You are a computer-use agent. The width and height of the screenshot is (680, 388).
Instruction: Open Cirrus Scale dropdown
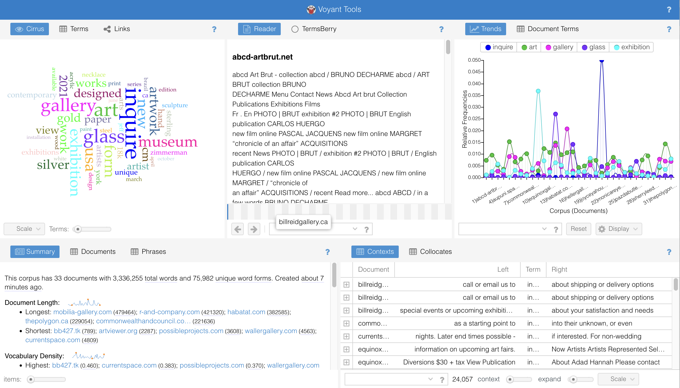(x=24, y=229)
